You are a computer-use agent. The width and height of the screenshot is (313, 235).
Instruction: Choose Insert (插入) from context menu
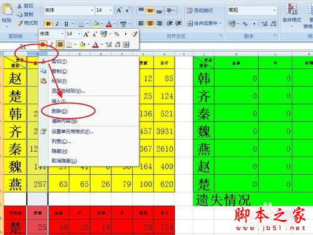point(89,101)
